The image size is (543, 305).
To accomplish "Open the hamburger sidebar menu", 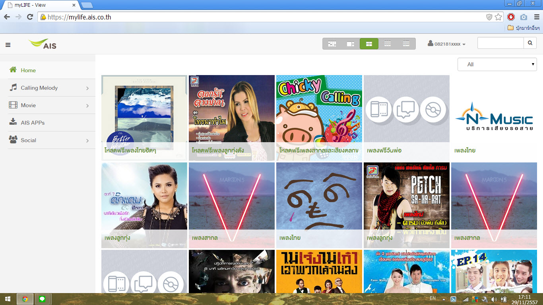I will (8, 45).
